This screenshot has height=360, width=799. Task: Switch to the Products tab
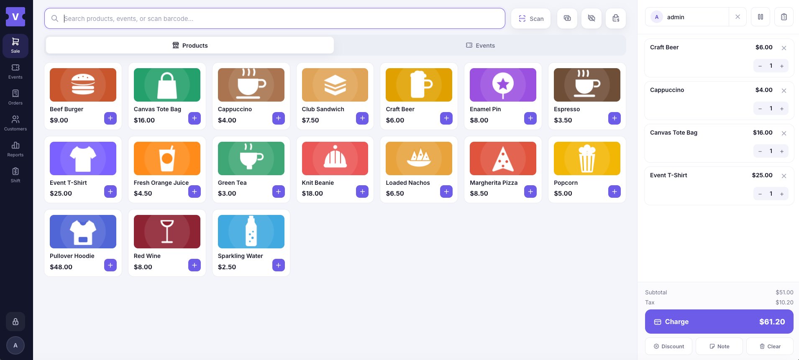(x=190, y=45)
